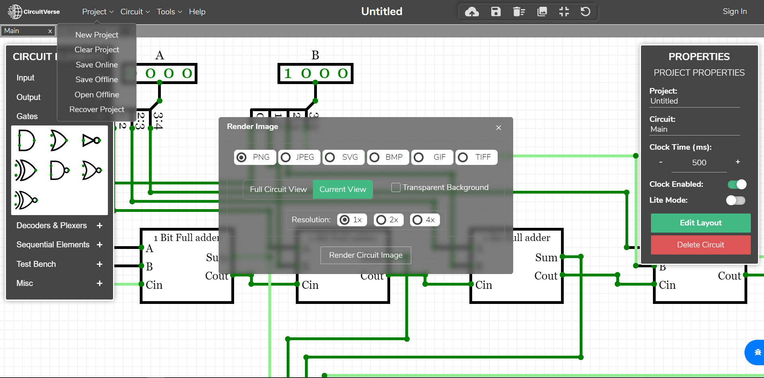Click the red Delete Circuit button

(x=700, y=245)
